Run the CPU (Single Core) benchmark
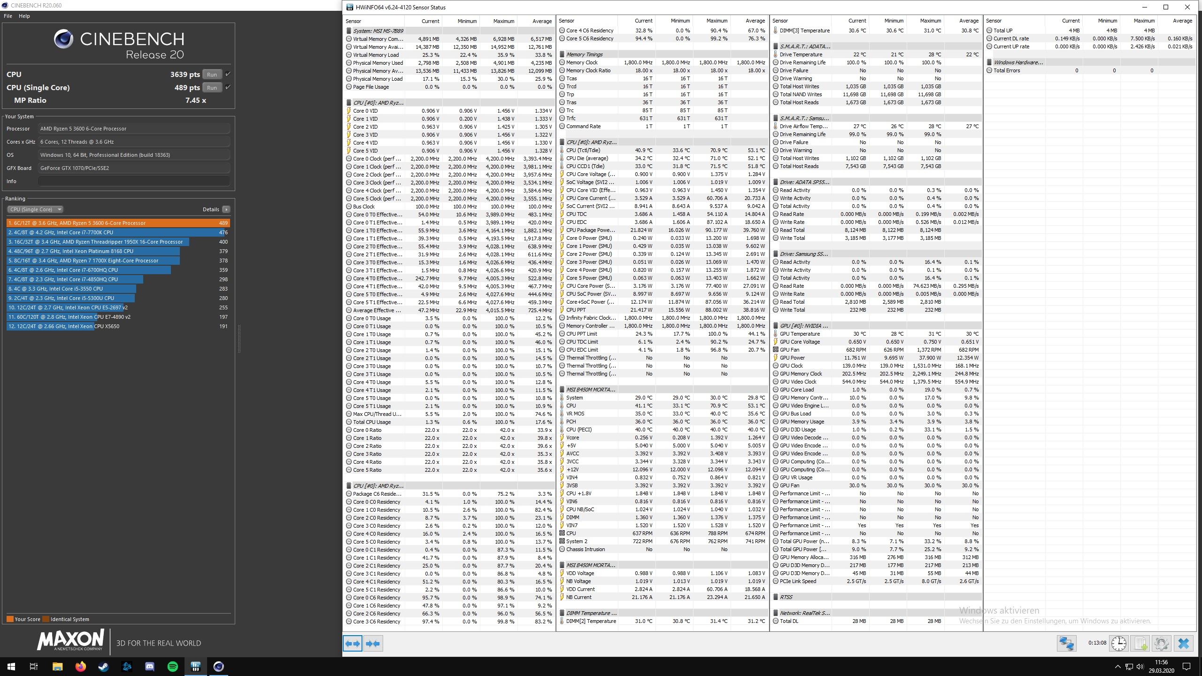The width and height of the screenshot is (1202, 676). 212,87
